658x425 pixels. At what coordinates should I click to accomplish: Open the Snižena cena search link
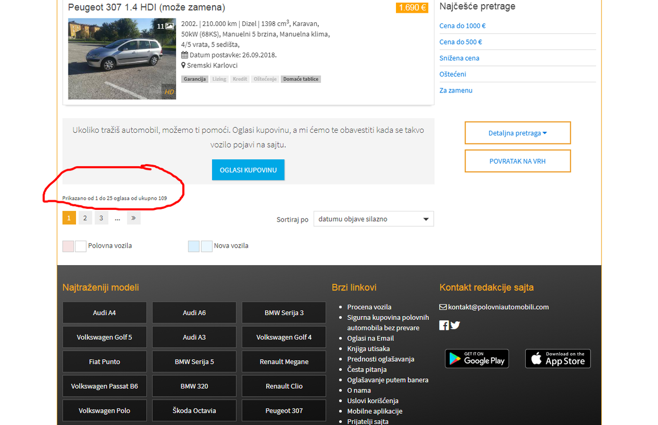coord(459,58)
